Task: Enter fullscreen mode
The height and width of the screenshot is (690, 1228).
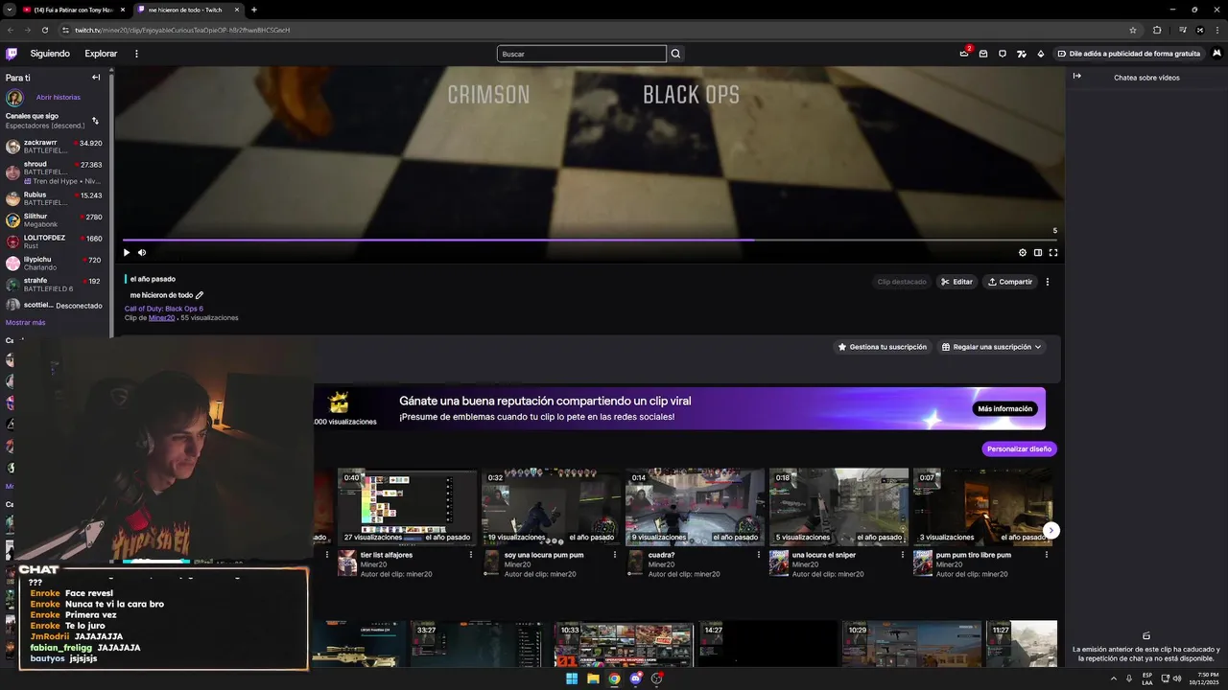Action: pyautogui.click(x=1052, y=253)
